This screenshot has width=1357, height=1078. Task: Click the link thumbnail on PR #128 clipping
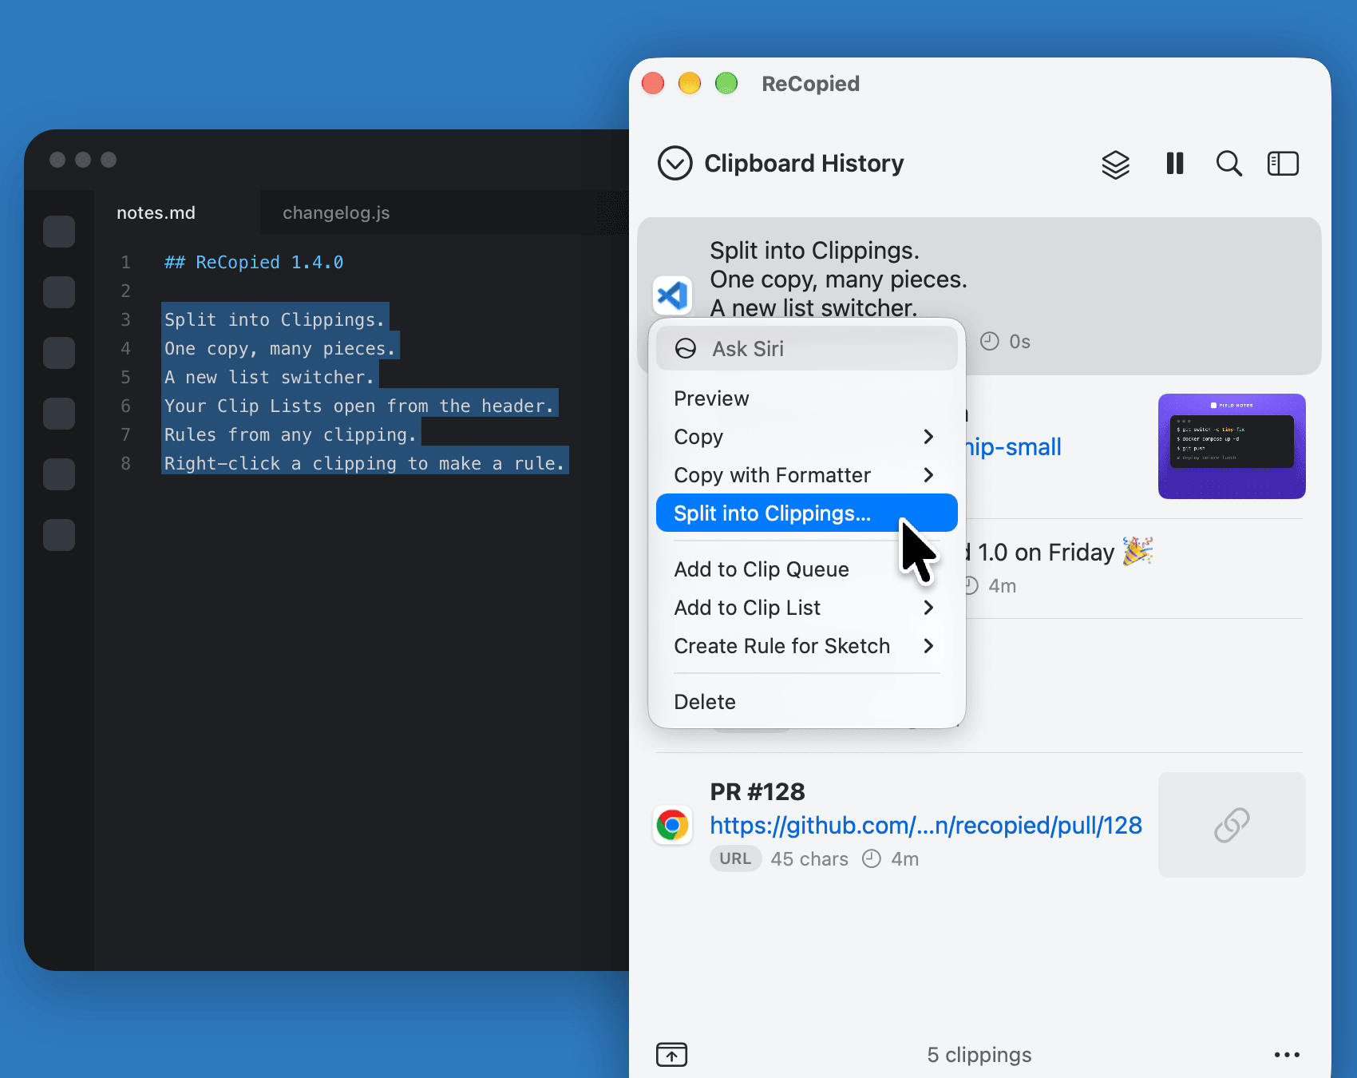(x=1232, y=825)
